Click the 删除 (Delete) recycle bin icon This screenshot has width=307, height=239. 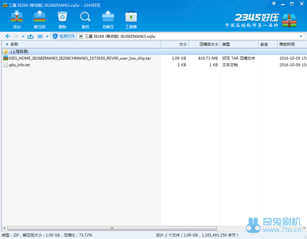click(62, 20)
